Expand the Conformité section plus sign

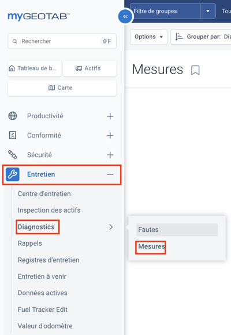pos(110,136)
